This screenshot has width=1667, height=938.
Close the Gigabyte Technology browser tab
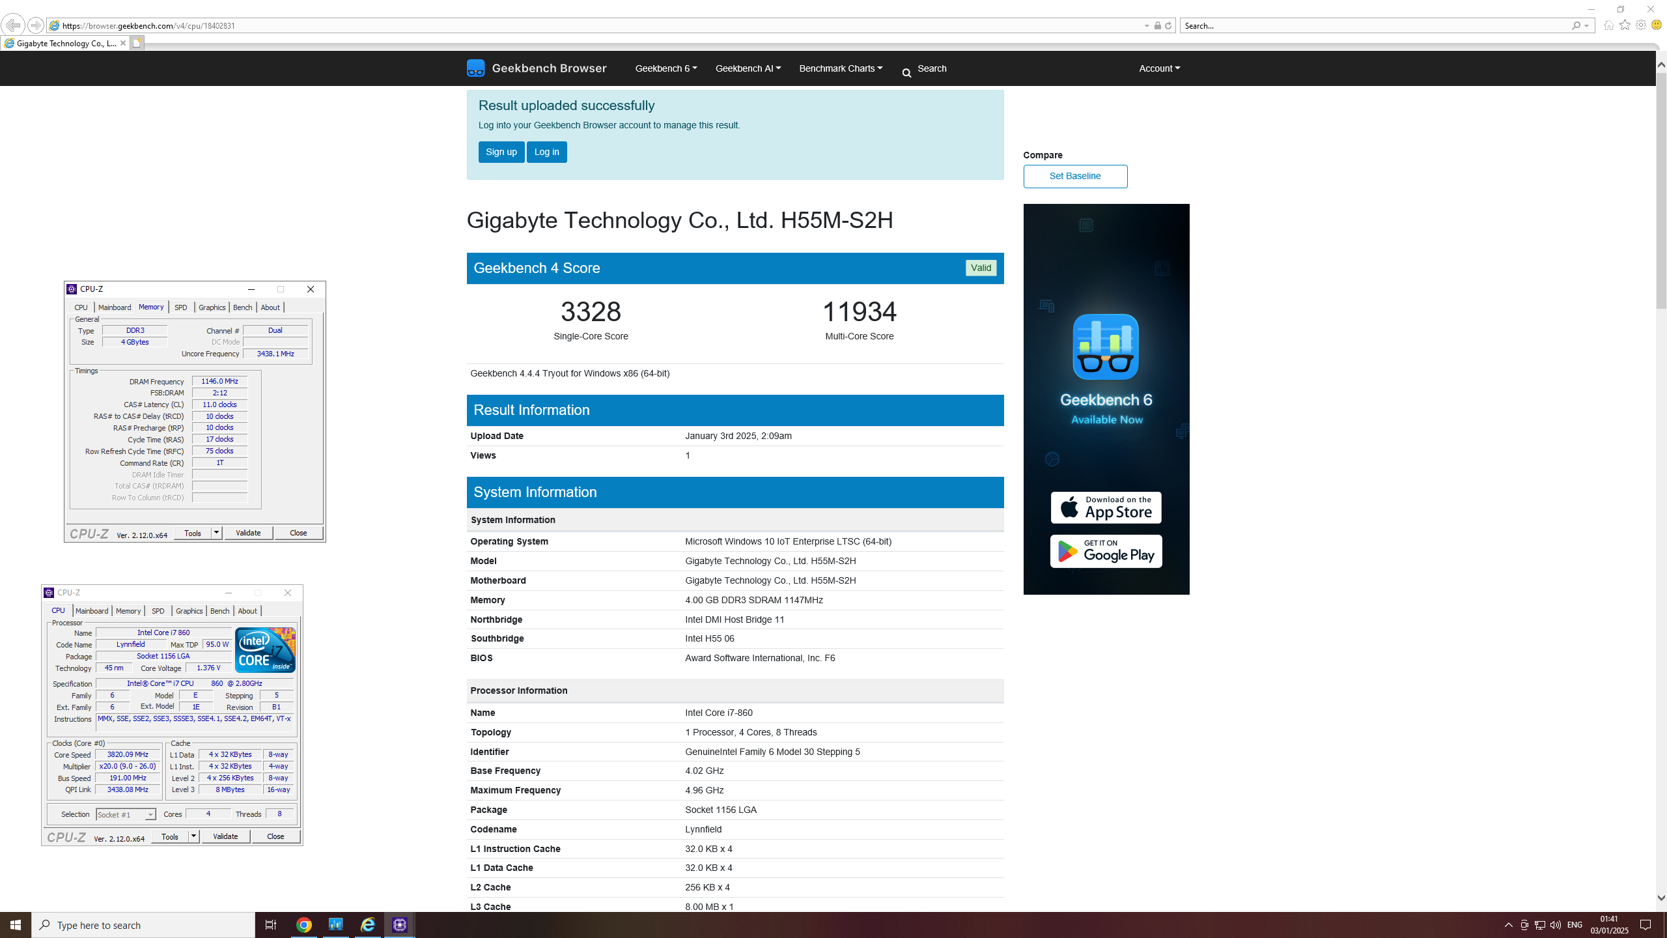(122, 43)
